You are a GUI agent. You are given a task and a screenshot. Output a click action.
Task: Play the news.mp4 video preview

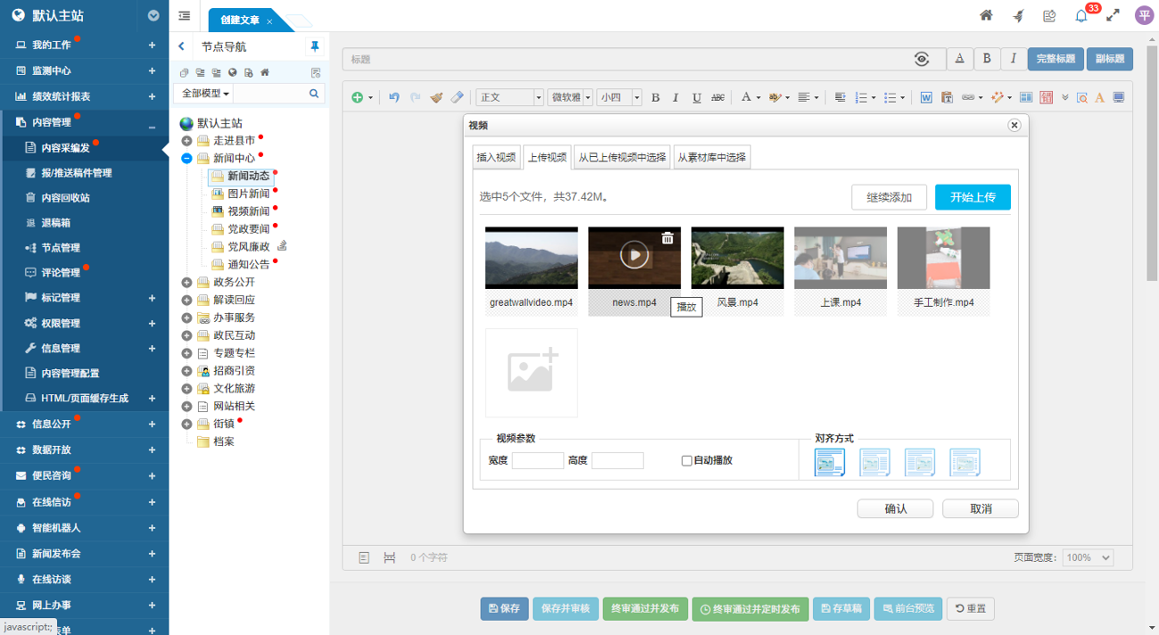click(634, 256)
